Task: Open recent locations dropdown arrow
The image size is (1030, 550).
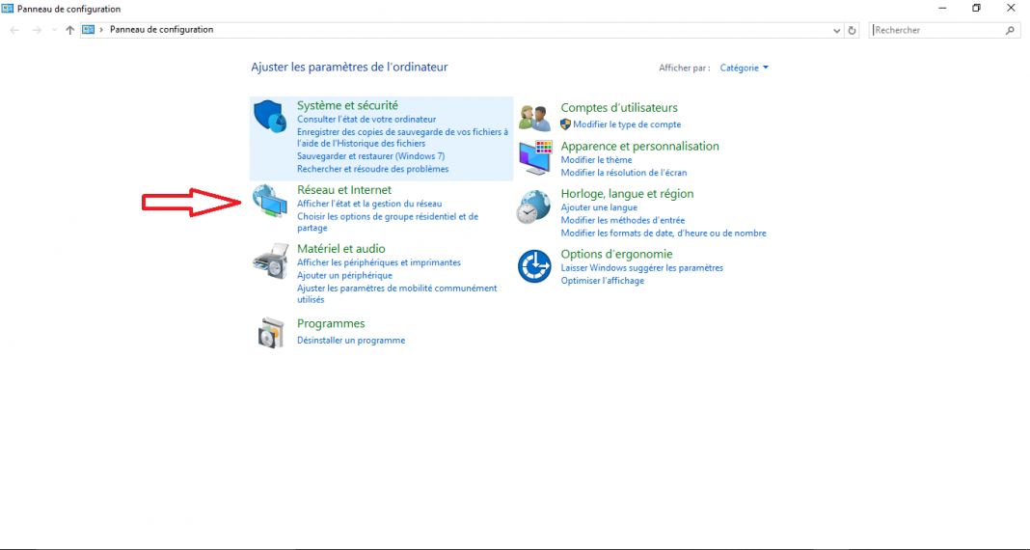Action: click(x=54, y=30)
